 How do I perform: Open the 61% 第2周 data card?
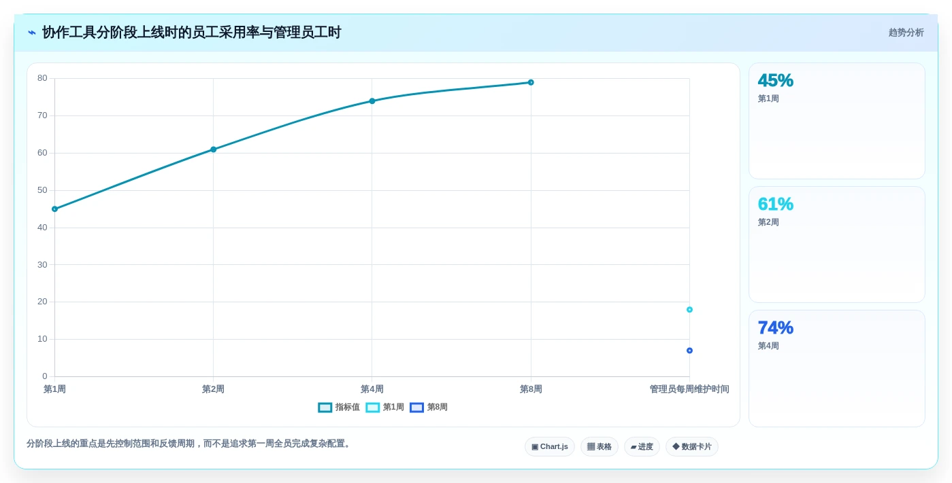[x=837, y=245]
